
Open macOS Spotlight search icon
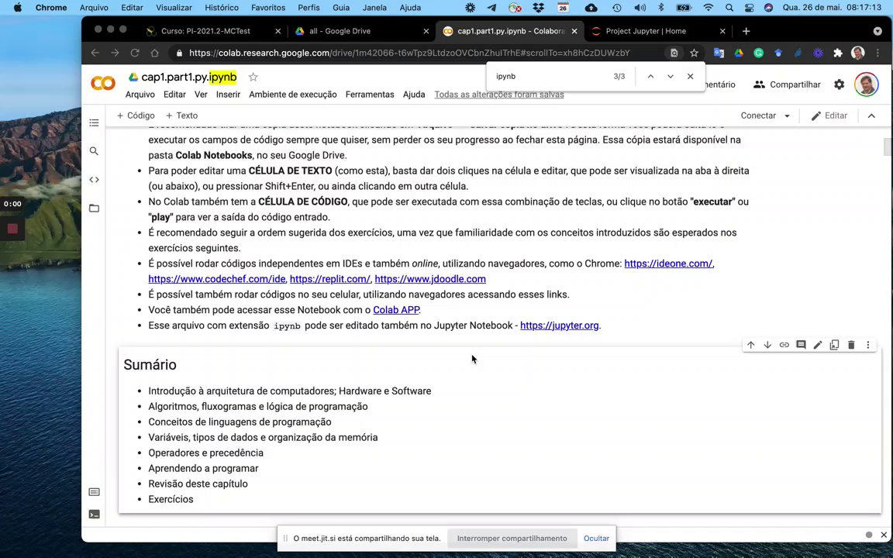[x=729, y=8]
